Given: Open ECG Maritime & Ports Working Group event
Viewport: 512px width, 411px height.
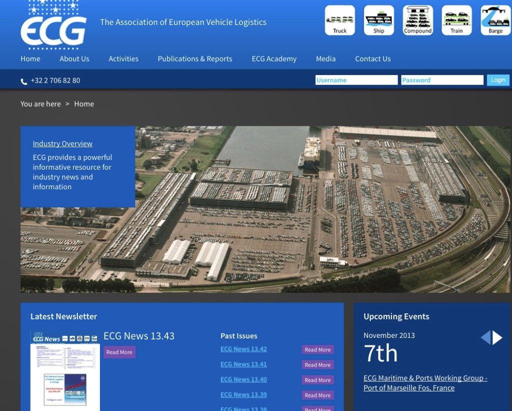Looking at the screenshot, I should point(425,383).
